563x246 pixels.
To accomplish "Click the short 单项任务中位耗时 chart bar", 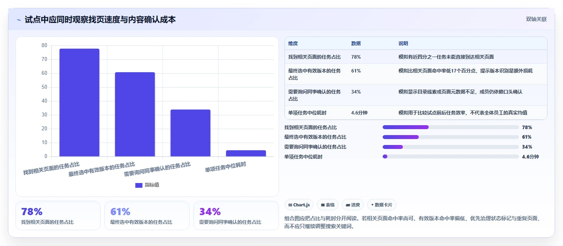I will (x=246, y=153).
